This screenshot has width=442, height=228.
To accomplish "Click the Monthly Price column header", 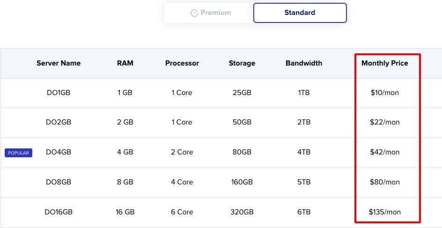I will tap(385, 63).
